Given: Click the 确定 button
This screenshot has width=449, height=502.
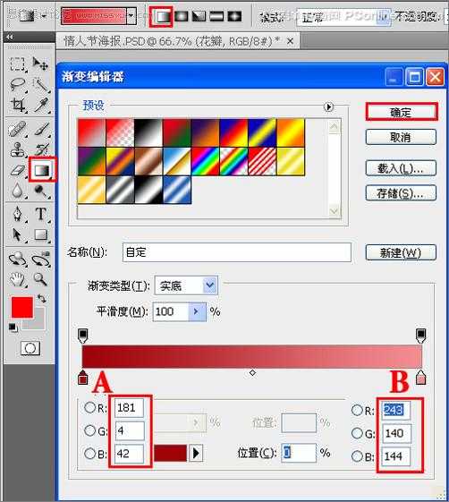Looking at the screenshot, I should tap(401, 112).
